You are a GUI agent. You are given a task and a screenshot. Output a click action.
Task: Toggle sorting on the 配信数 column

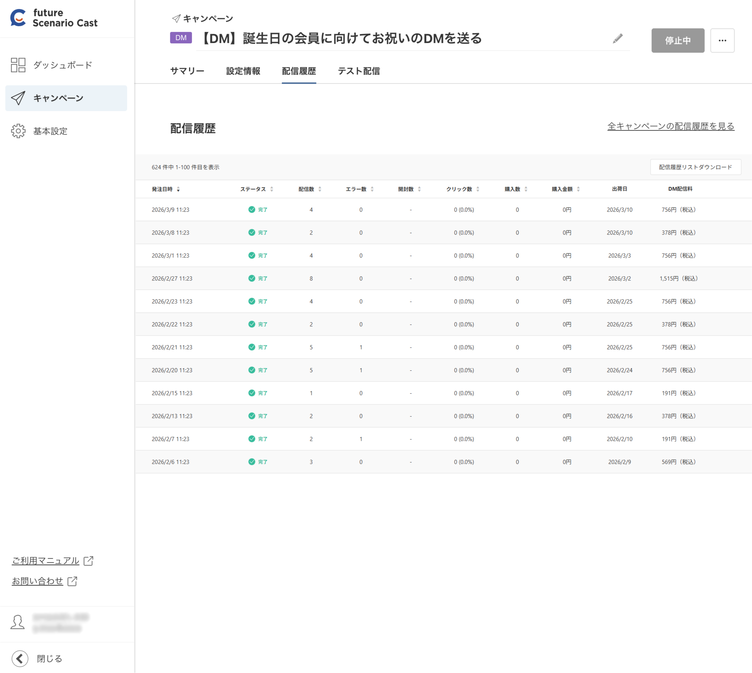(320, 189)
